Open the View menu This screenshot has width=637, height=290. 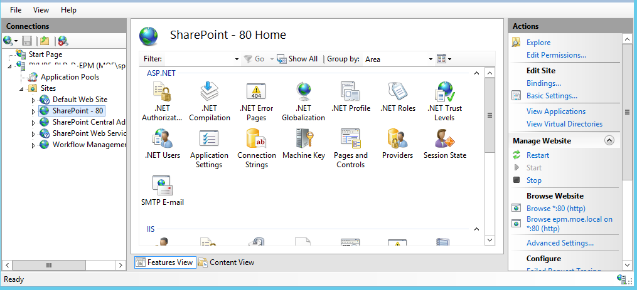(41, 10)
